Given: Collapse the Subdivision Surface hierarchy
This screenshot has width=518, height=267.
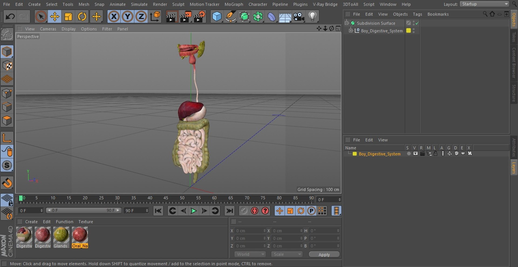Looking at the screenshot, I should pos(347,23).
